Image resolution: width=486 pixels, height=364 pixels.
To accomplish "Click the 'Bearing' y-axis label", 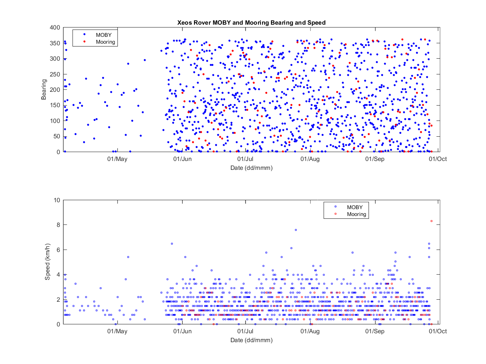I will coord(44,89).
